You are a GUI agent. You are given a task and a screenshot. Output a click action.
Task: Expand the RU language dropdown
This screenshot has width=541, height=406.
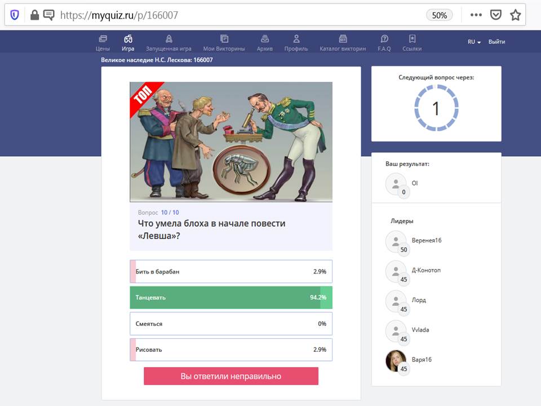click(x=473, y=42)
